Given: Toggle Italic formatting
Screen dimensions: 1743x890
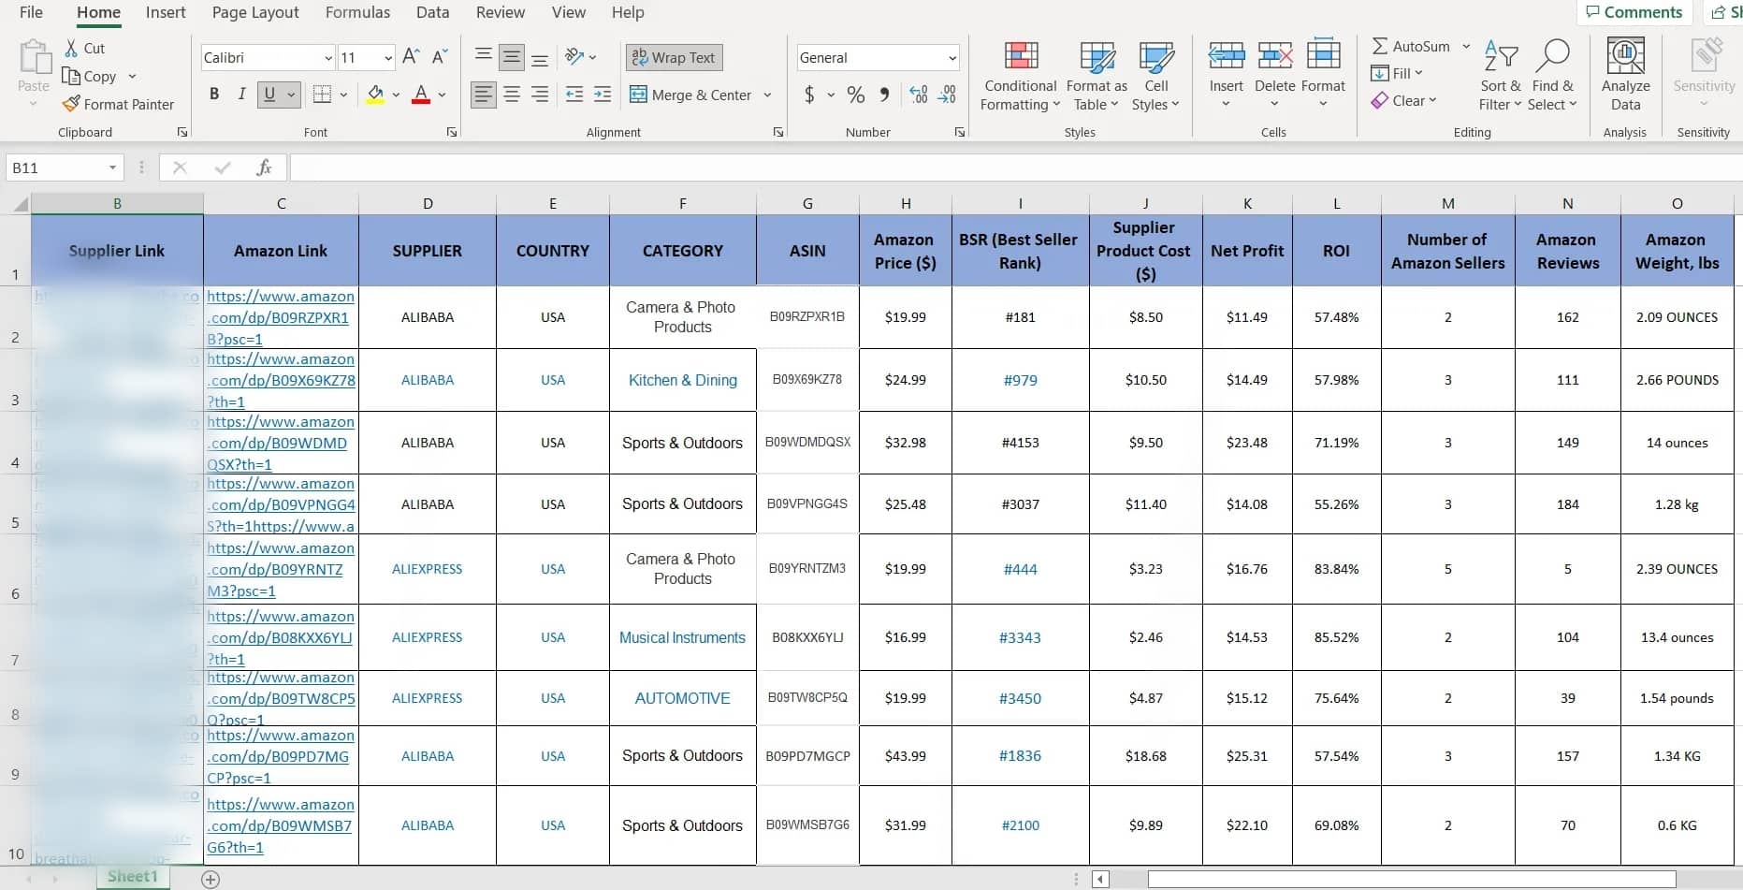Looking at the screenshot, I should (x=241, y=95).
